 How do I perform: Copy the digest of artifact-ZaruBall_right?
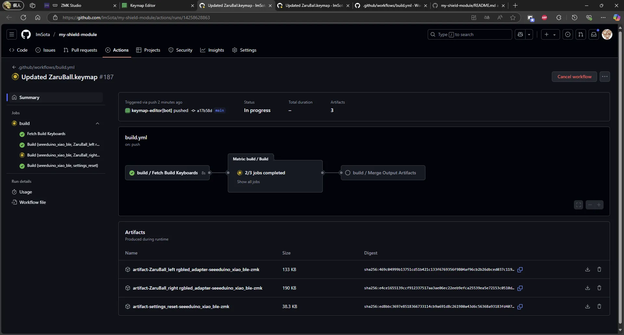520,288
